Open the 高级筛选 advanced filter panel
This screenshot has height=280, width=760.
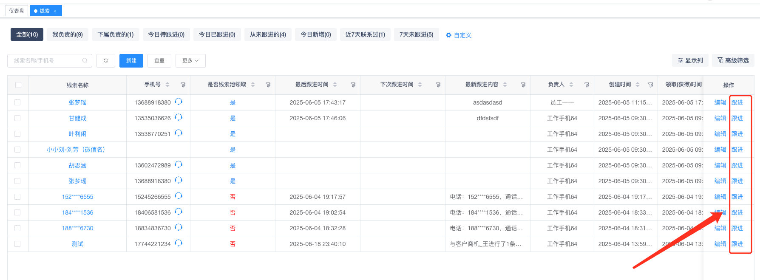[733, 60]
